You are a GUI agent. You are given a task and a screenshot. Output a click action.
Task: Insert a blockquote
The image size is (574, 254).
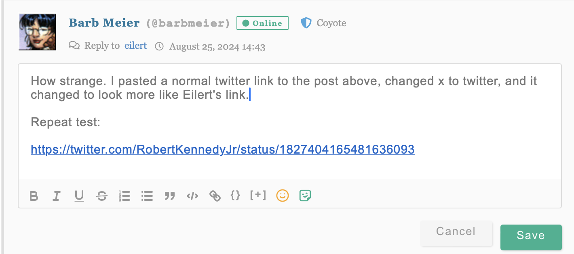(170, 196)
